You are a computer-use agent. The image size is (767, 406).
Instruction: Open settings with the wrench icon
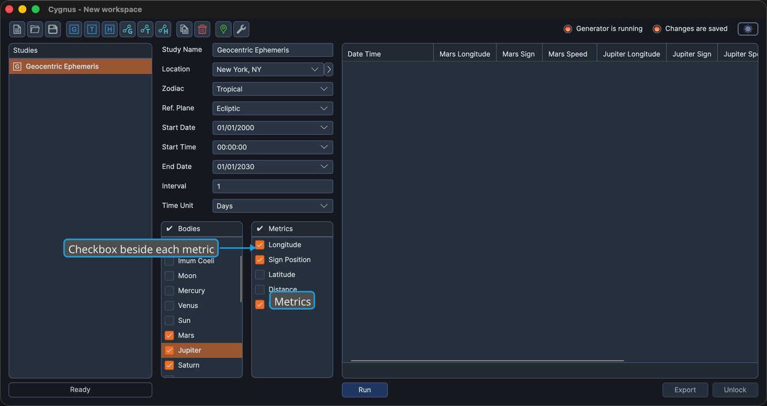pos(241,29)
